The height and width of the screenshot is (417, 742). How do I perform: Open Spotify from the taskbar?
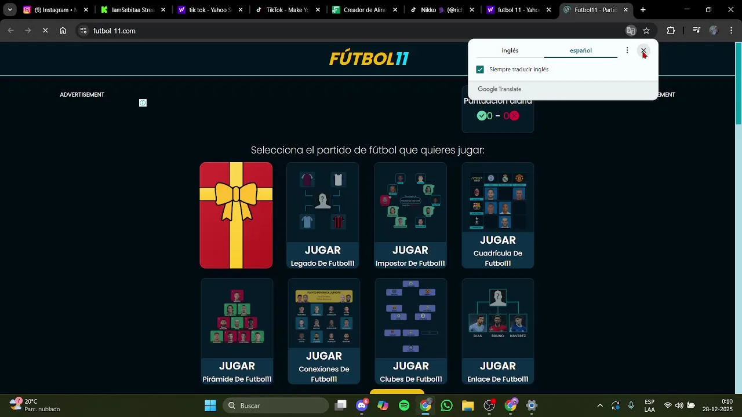404,405
